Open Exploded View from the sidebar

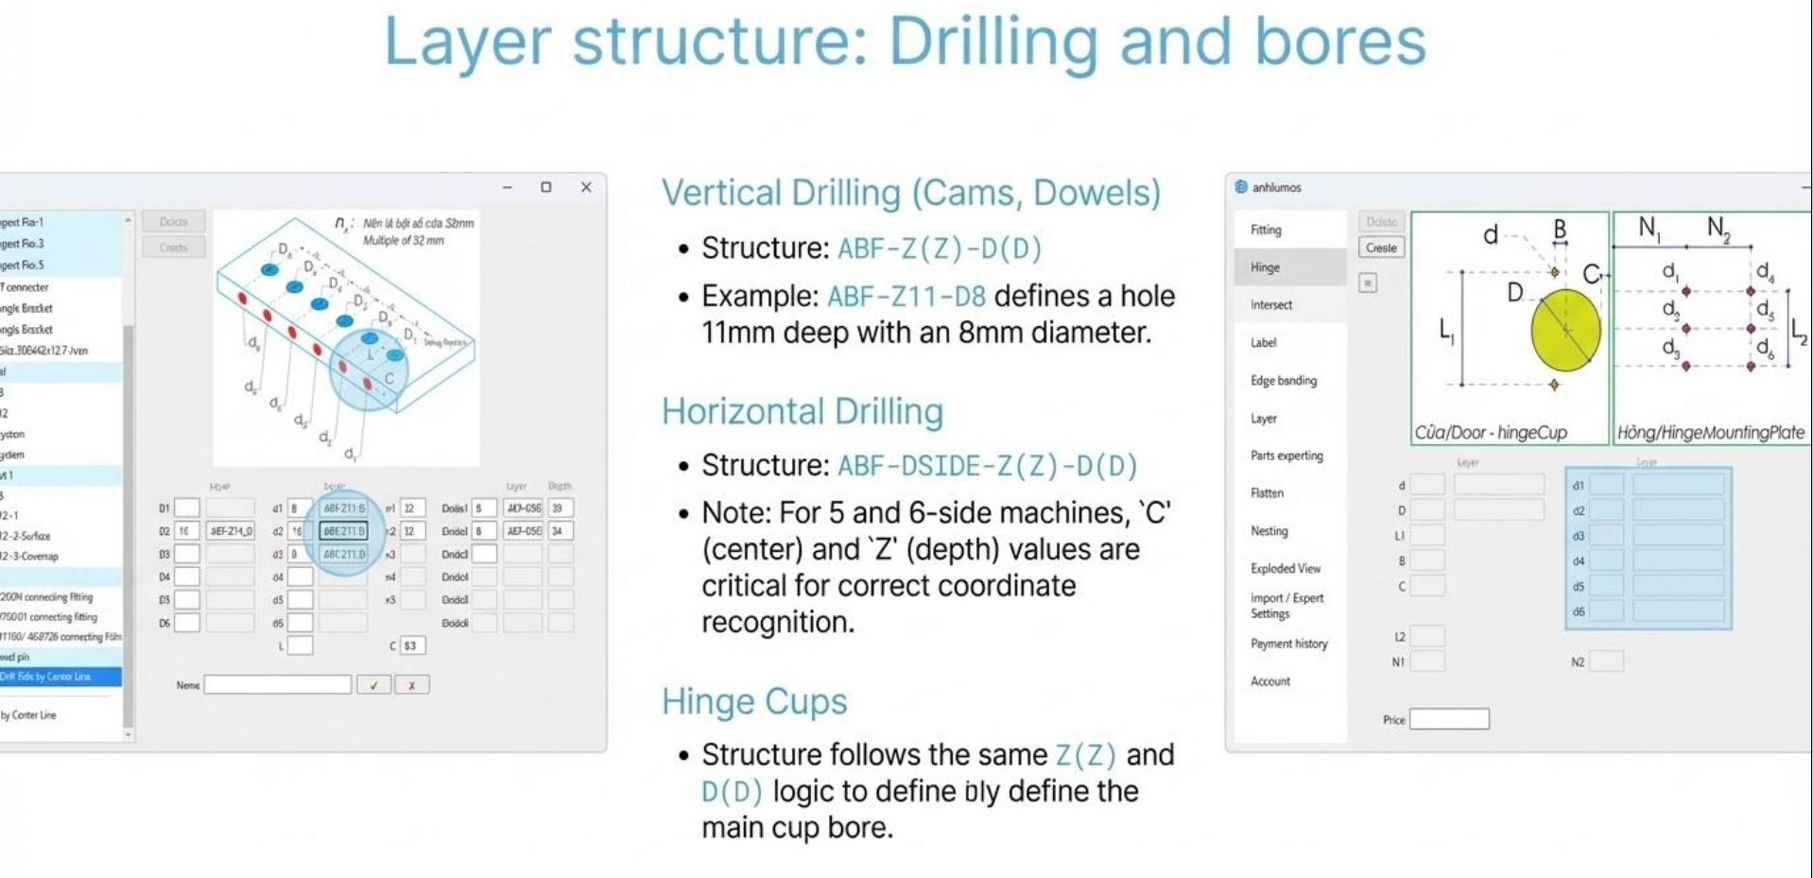(x=1285, y=568)
